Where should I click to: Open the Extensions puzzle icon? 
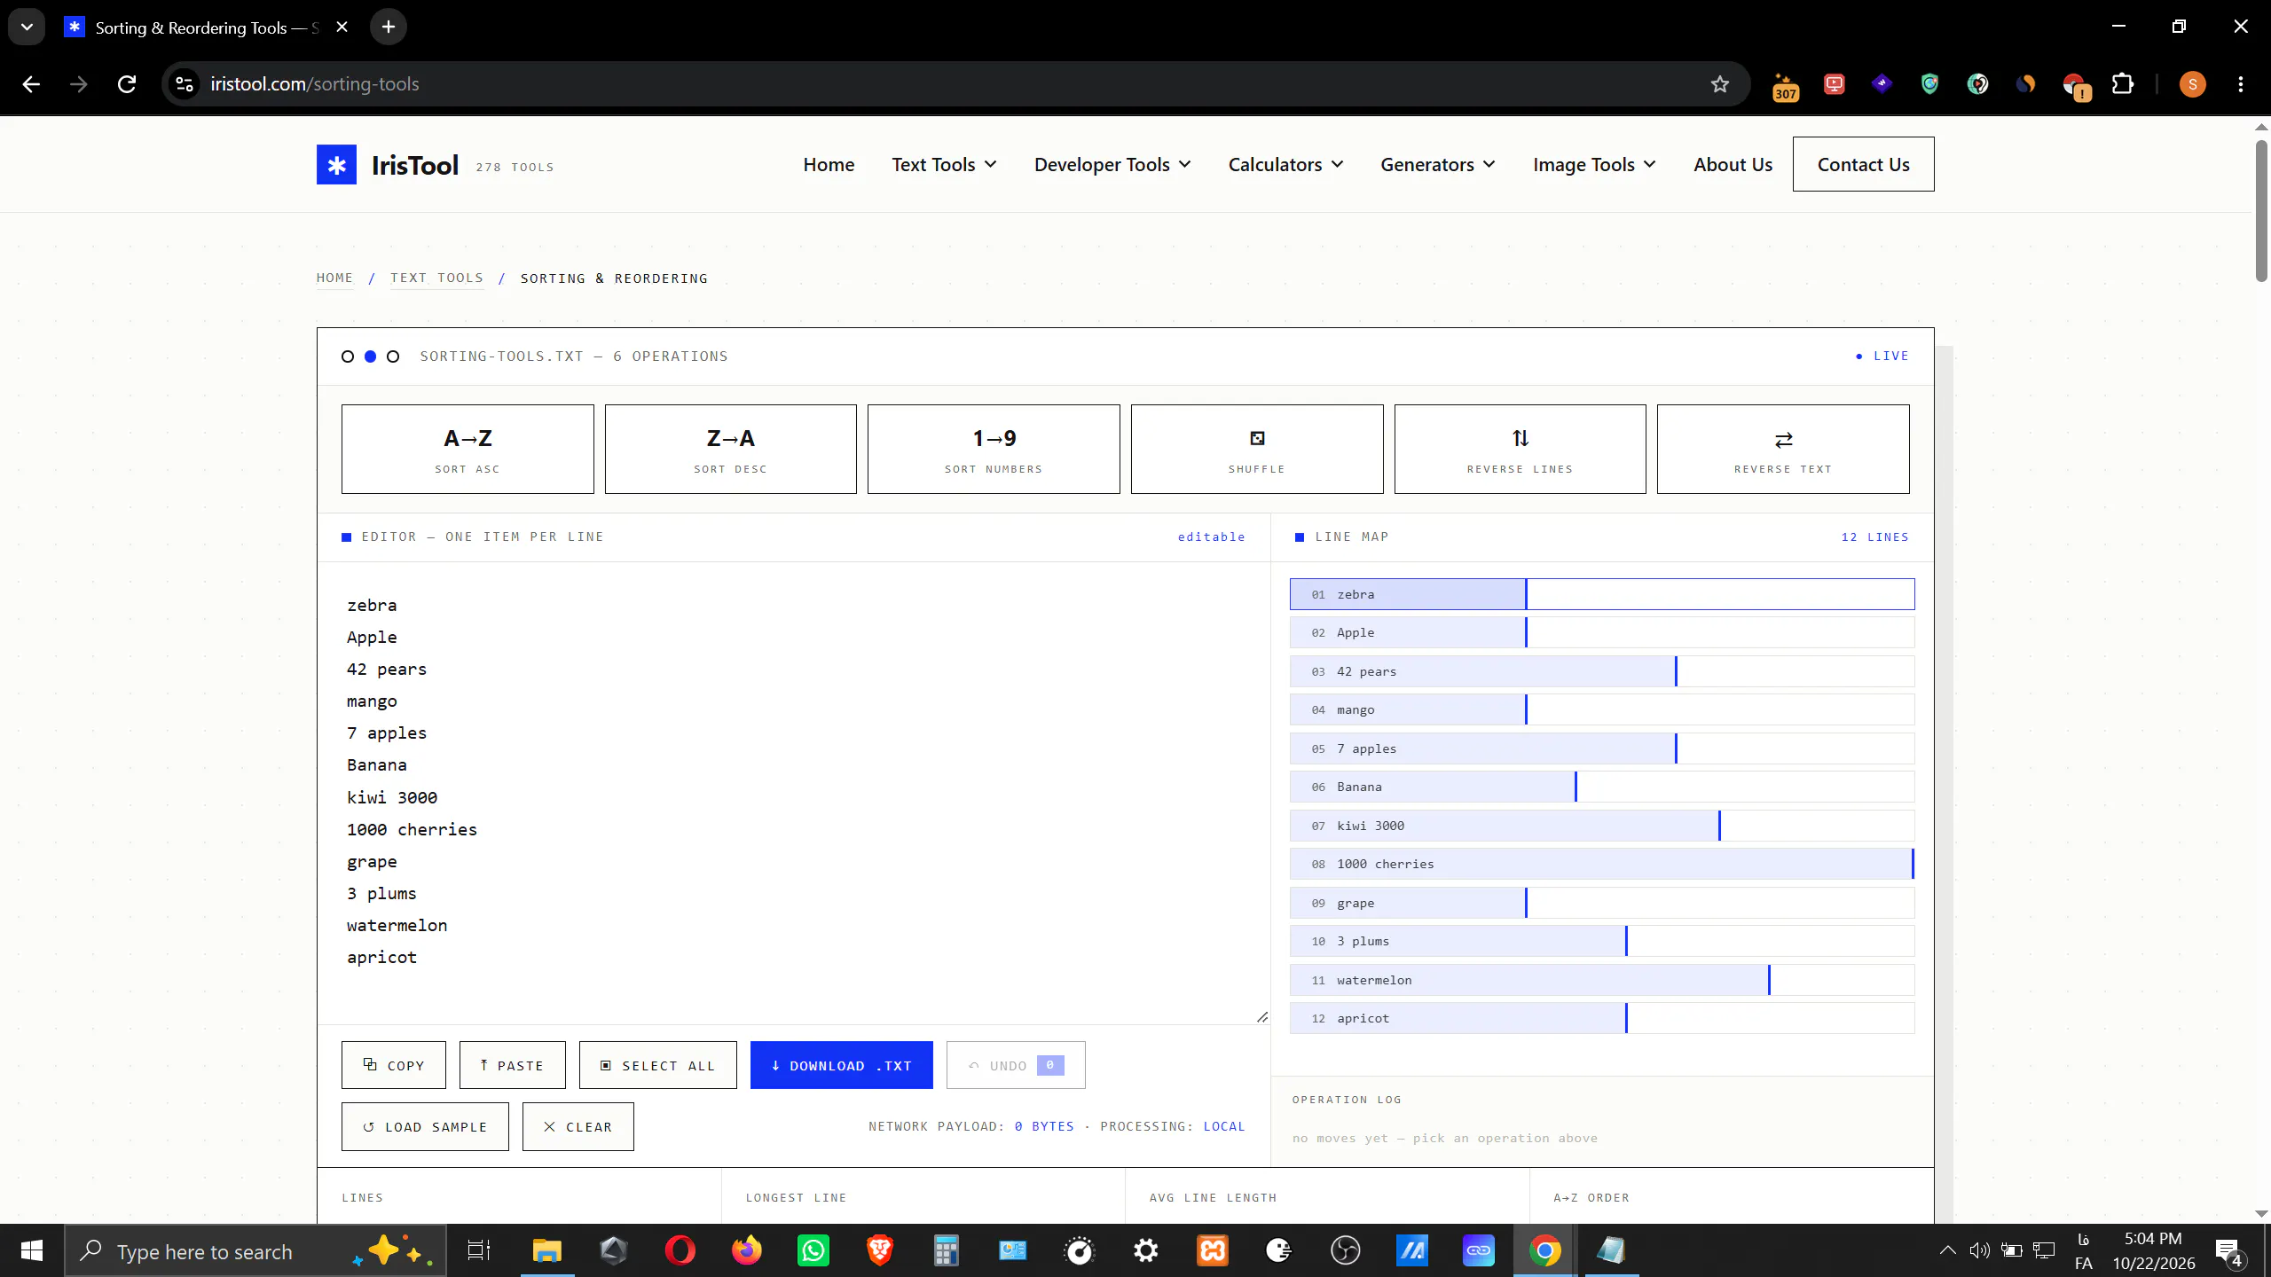2123,84
